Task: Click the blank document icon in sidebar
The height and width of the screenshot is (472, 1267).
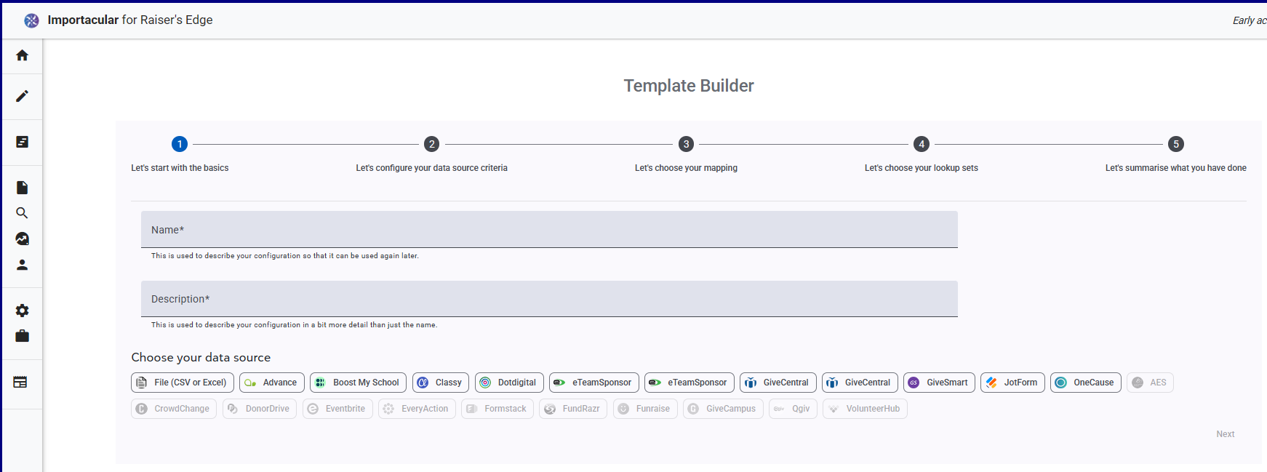Action: click(x=23, y=188)
